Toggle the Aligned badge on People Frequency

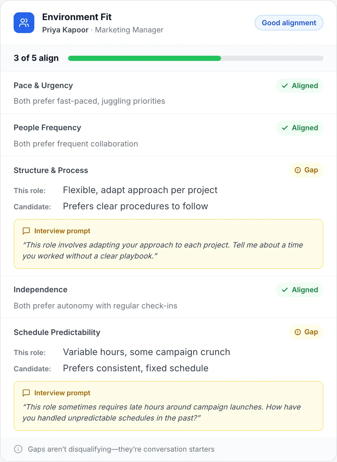[299, 128]
